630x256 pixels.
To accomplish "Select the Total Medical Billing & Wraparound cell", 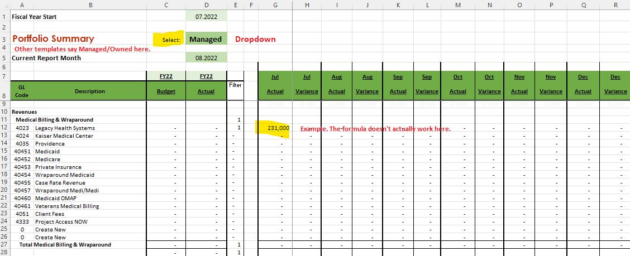I will [x=65, y=244].
